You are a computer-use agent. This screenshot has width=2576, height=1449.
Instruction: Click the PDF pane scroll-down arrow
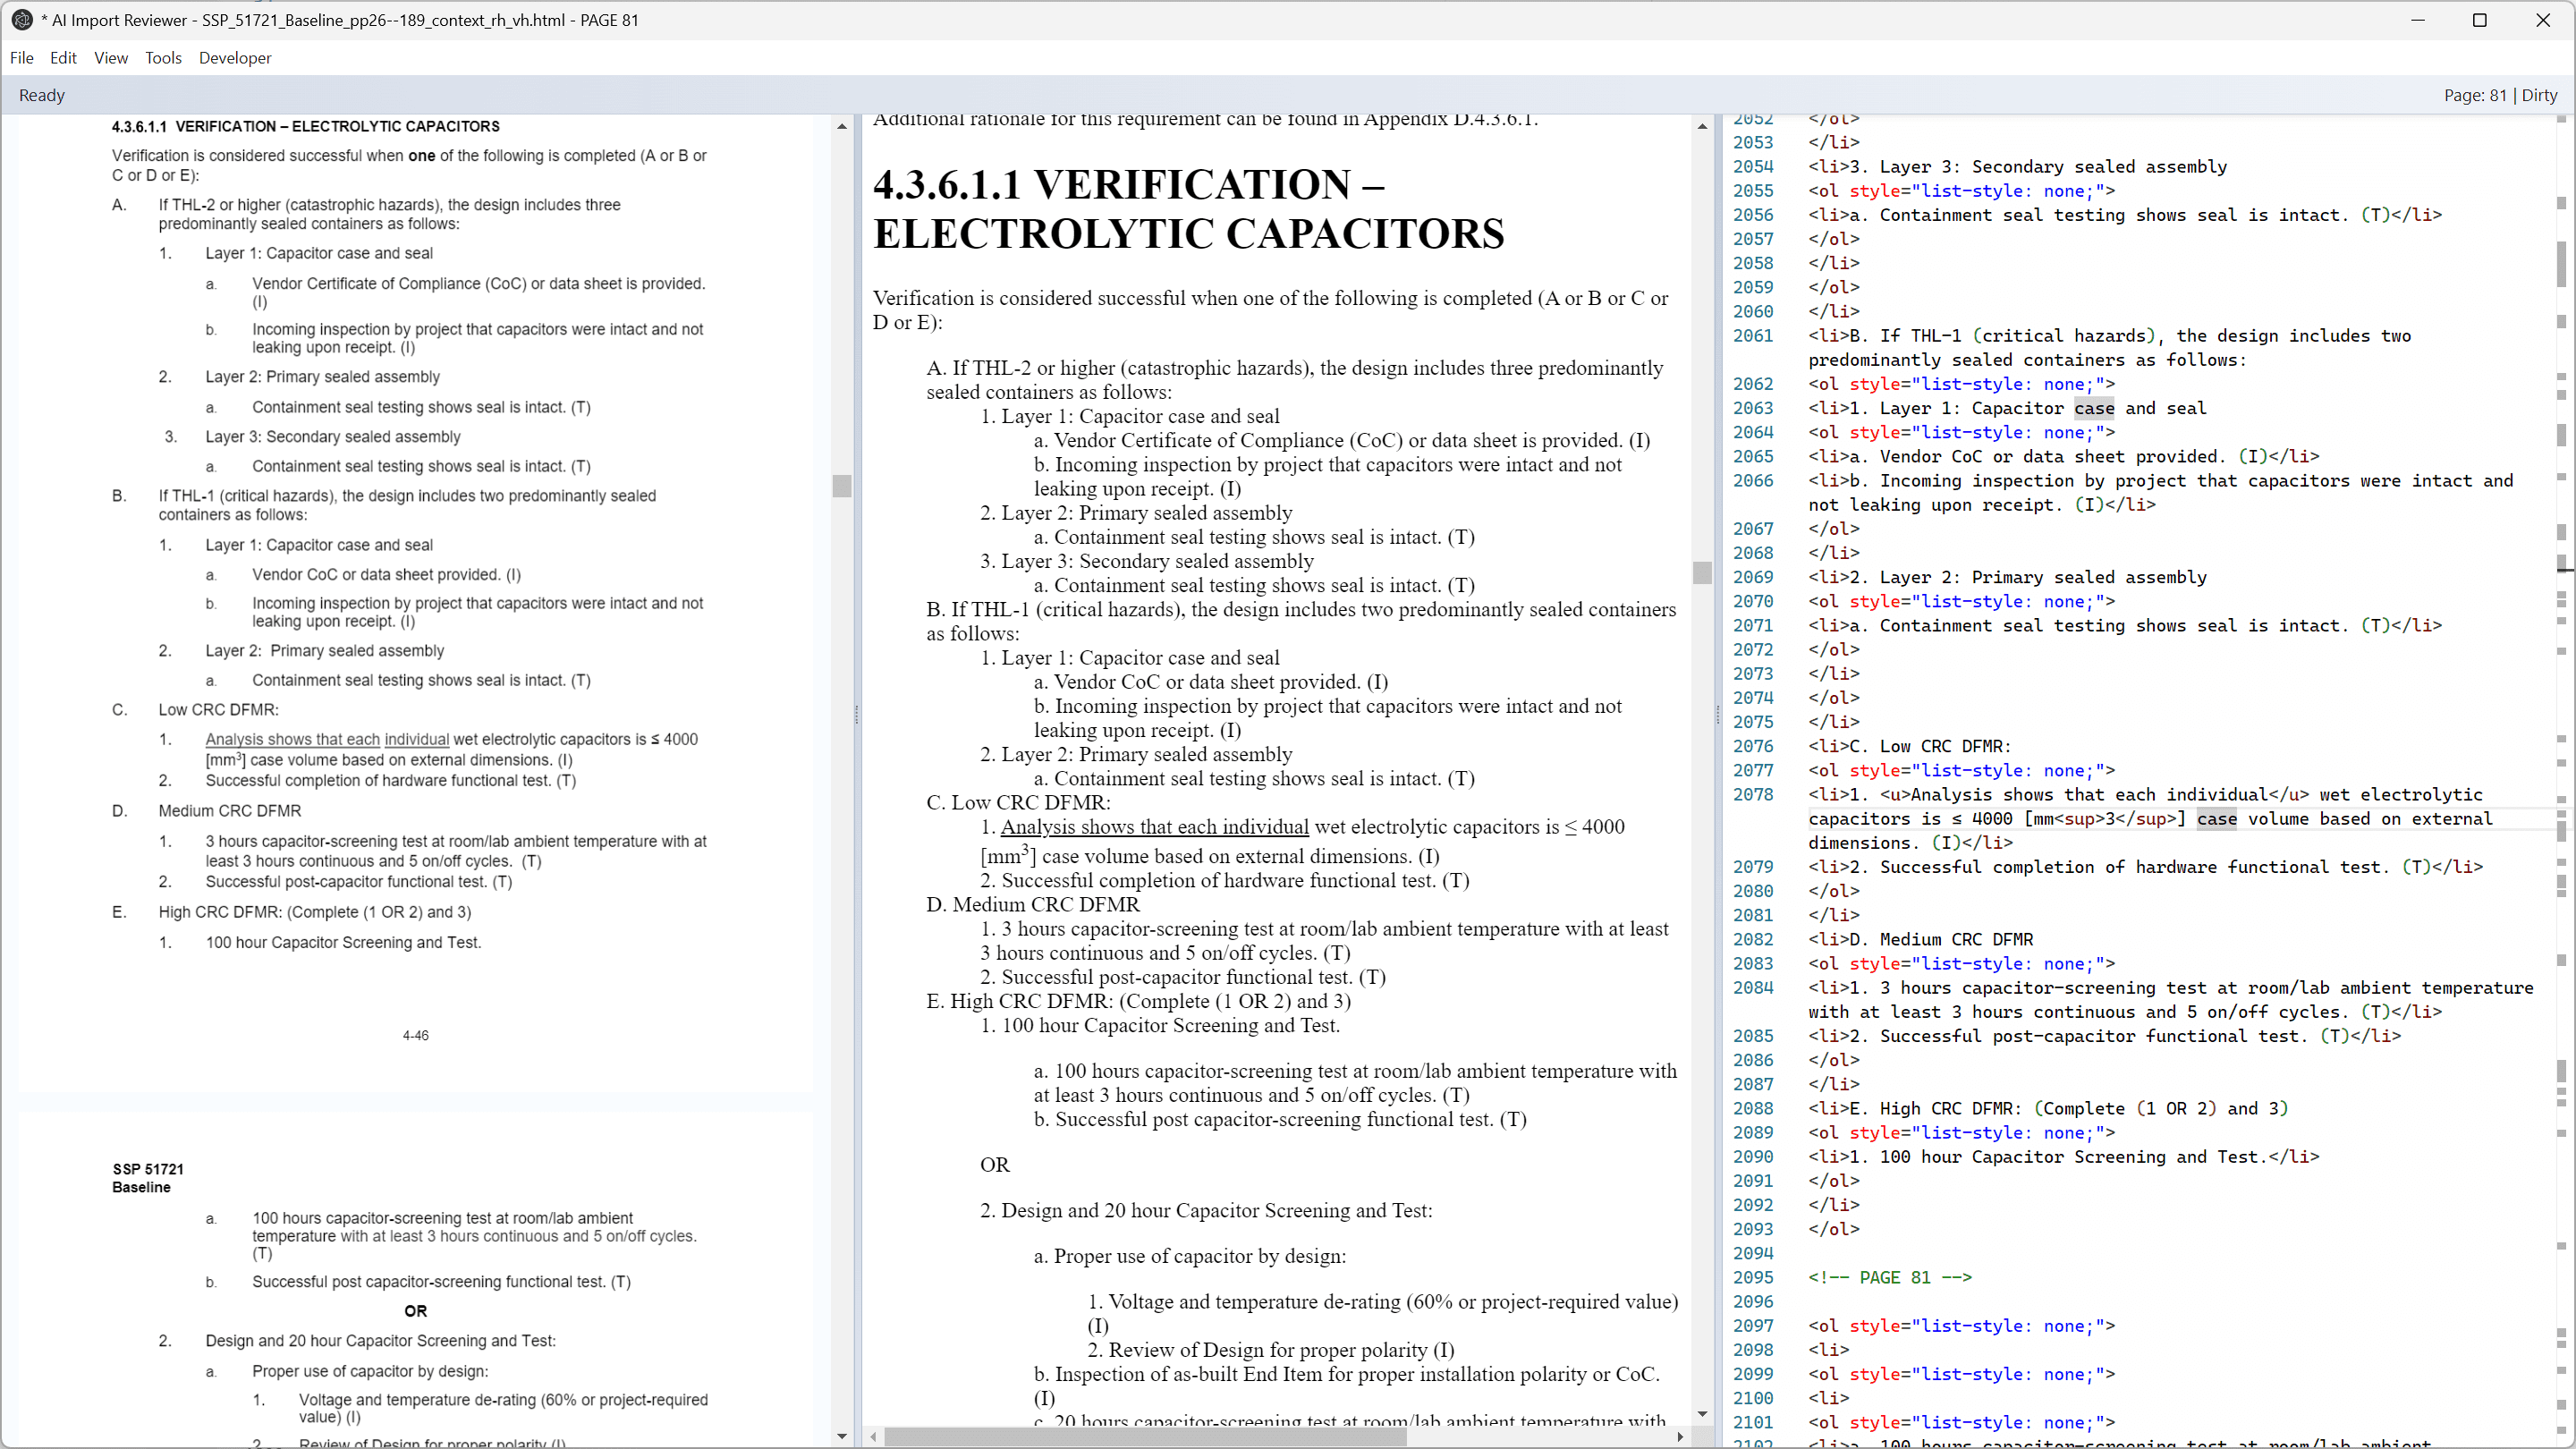point(842,1436)
